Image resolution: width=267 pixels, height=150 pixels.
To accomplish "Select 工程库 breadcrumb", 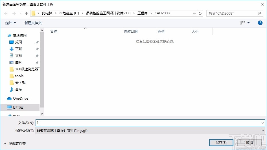I will point(143,13).
